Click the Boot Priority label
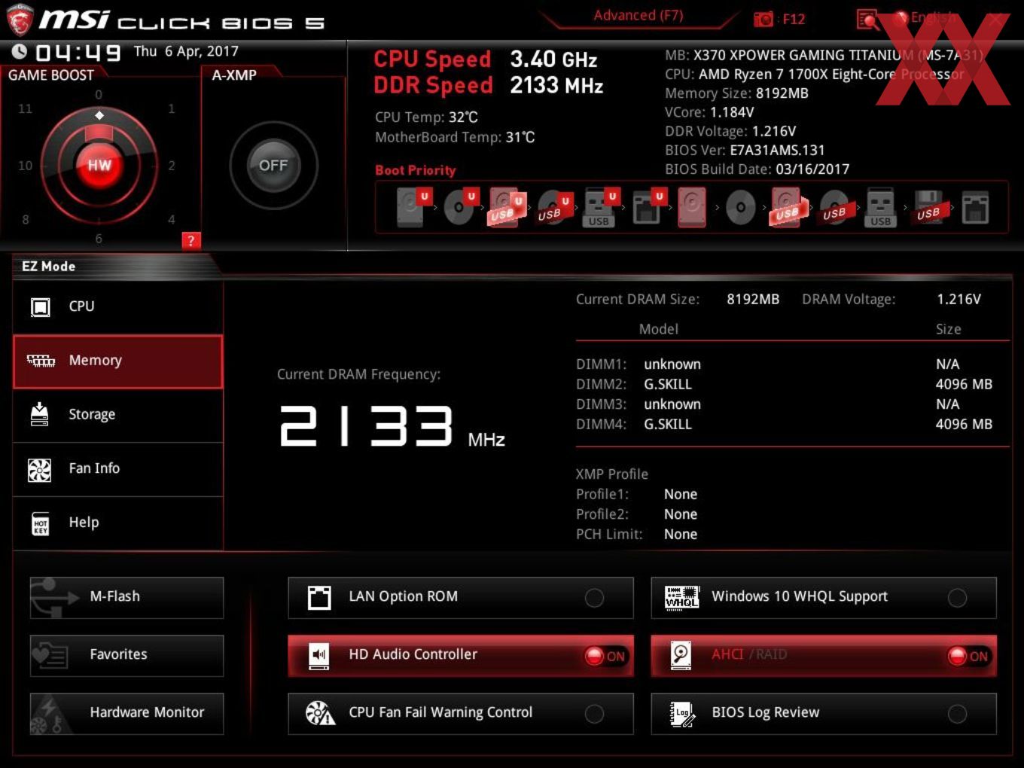 (416, 170)
